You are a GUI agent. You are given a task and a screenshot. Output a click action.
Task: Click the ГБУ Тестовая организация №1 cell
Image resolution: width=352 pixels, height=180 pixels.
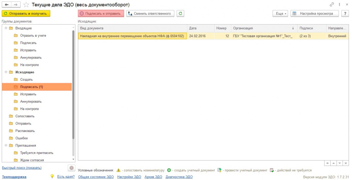click(264, 36)
